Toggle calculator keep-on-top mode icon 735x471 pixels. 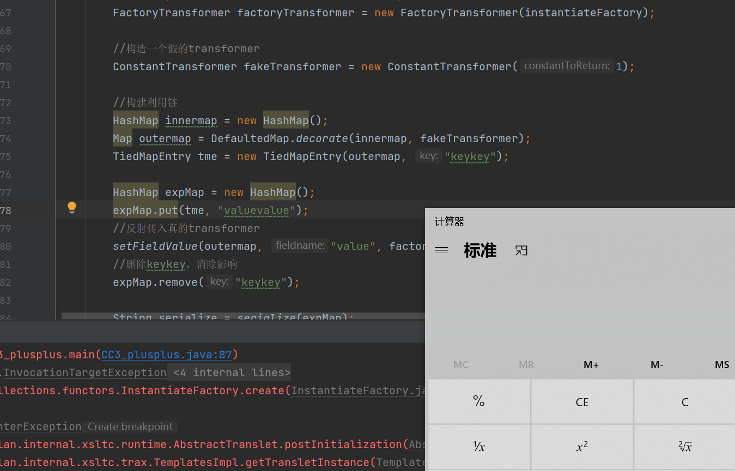pyautogui.click(x=521, y=250)
